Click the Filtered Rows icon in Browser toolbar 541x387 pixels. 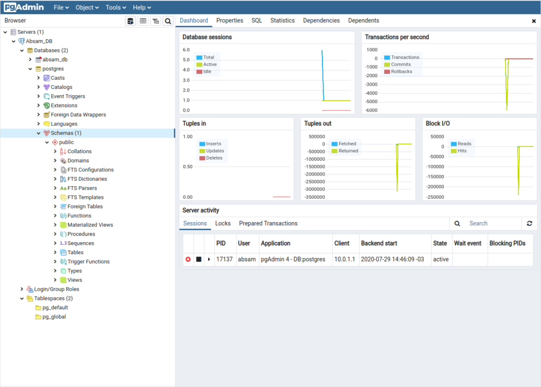point(155,21)
